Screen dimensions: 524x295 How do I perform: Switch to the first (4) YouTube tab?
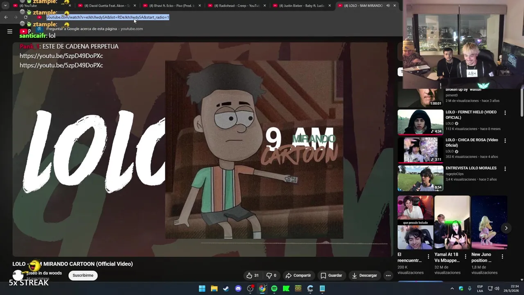pyautogui.click(x=43, y=6)
